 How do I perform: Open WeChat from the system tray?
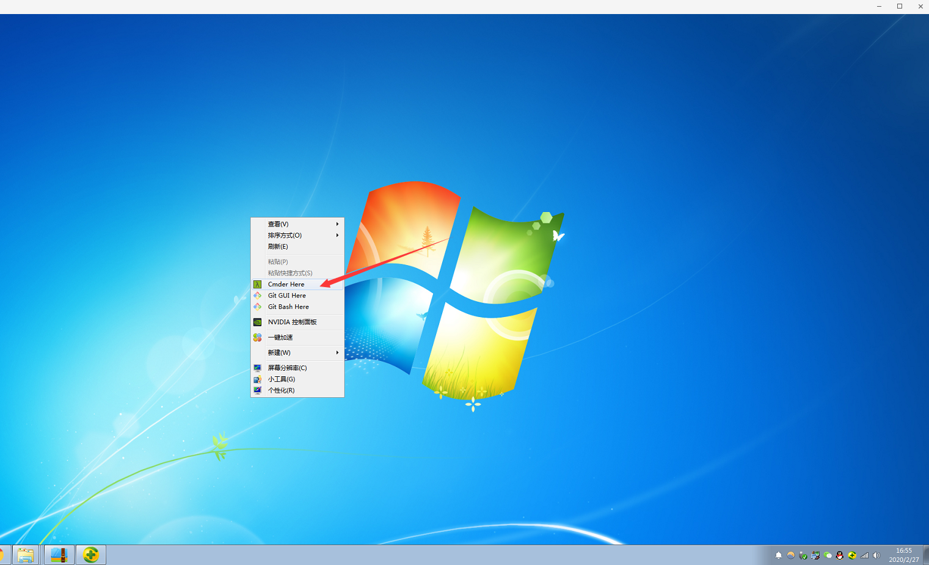[828, 555]
